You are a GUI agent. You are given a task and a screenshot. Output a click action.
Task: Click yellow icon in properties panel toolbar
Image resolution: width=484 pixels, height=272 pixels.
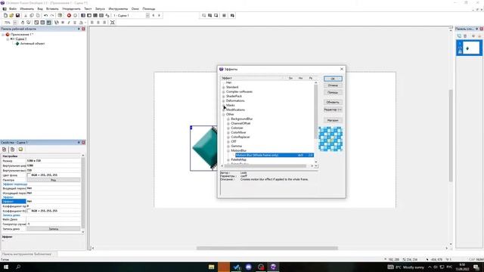click(x=20, y=150)
